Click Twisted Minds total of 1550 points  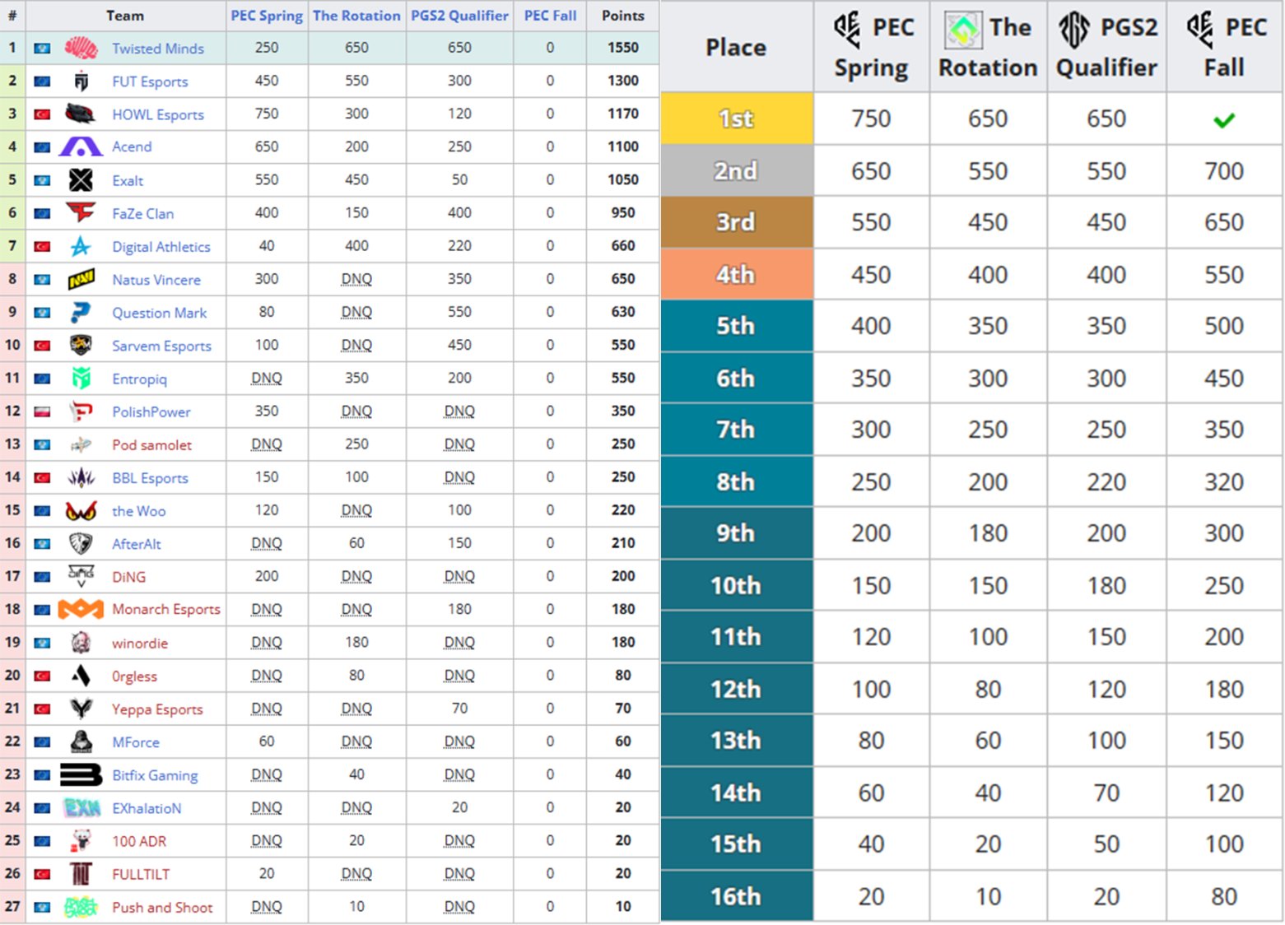623,48
